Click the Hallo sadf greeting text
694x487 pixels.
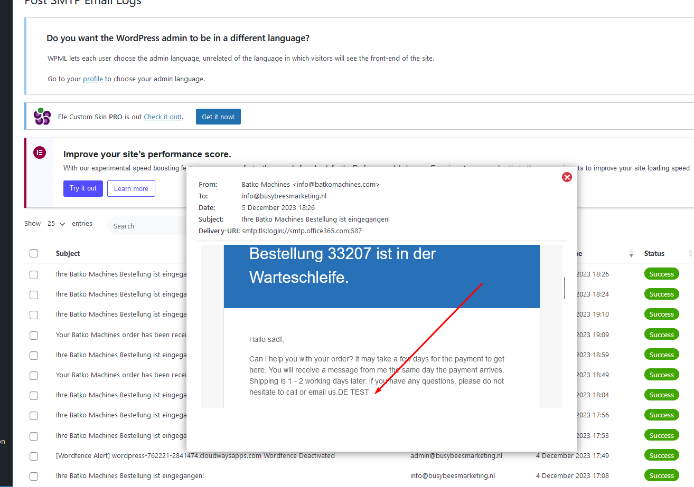tap(267, 339)
